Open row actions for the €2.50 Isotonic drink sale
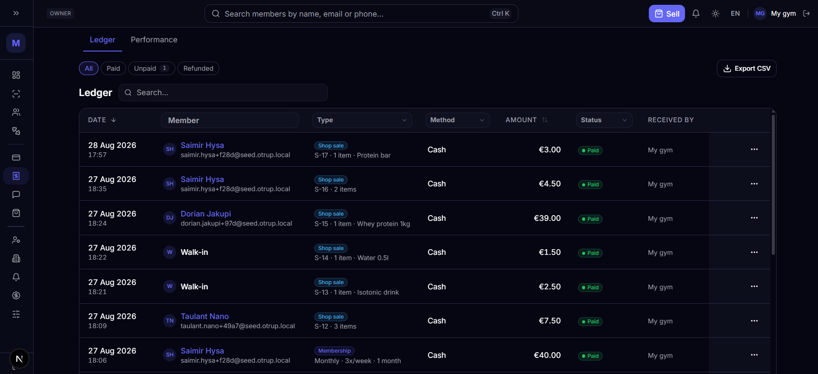The width and height of the screenshot is (818, 374). click(x=754, y=286)
